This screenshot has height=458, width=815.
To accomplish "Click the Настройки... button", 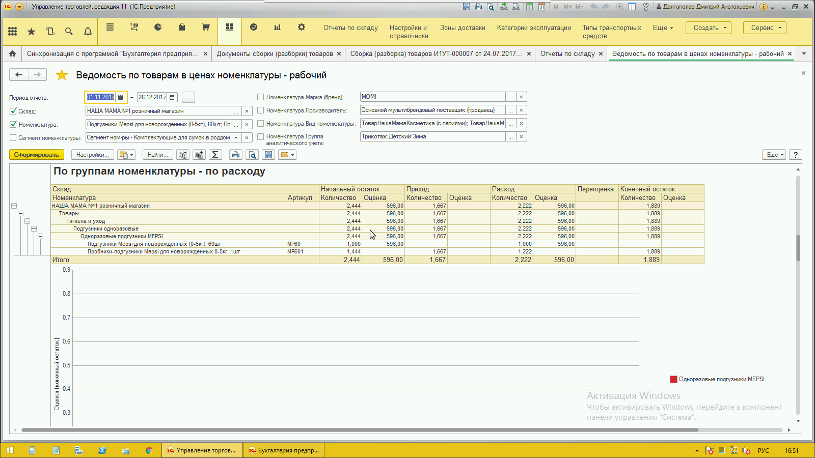I will coord(92,155).
